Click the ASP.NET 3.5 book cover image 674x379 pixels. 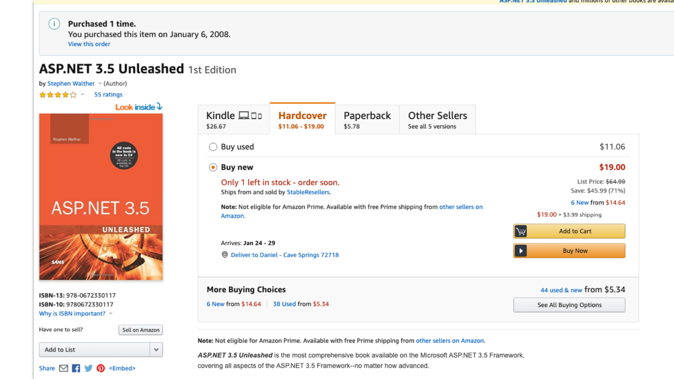pos(101,197)
